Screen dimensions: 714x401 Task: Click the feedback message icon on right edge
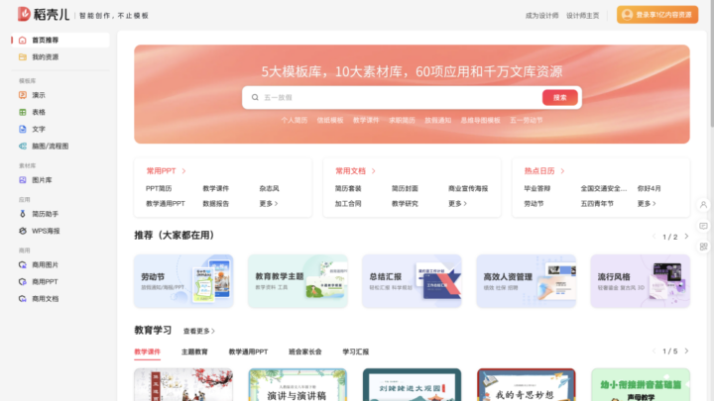coord(703,226)
